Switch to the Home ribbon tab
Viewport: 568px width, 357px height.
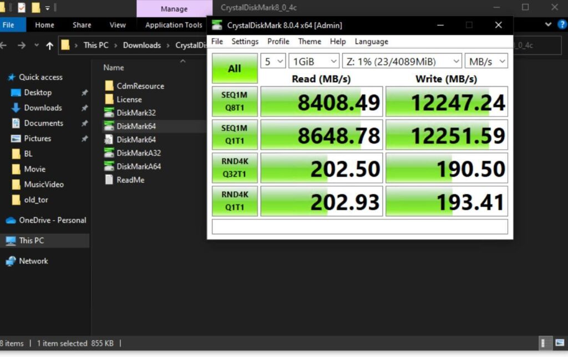pyautogui.click(x=44, y=25)
